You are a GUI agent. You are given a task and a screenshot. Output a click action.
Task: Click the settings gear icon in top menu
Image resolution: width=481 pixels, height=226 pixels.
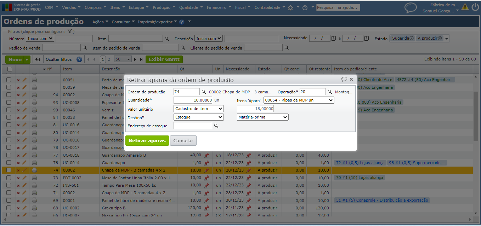[290, 7]
